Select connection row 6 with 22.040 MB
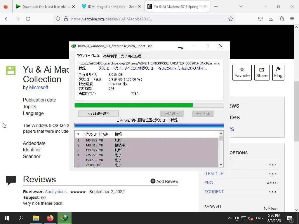The width and height of the screenshot is (299, 224). (x=147, y=165)
